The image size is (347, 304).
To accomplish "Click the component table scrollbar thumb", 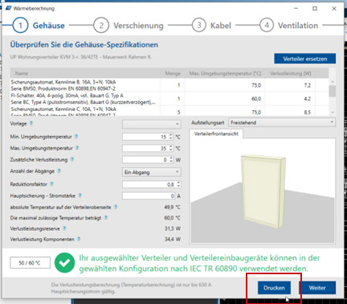I will point(333,91).
